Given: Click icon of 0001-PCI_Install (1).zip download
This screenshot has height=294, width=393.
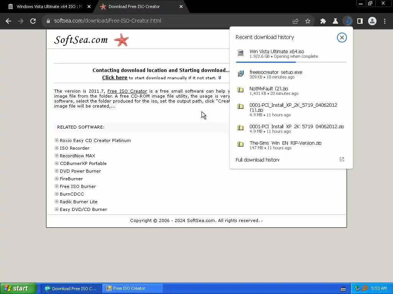Looking at the screenshot, I should pyautogui.click(x=240, y=106).
